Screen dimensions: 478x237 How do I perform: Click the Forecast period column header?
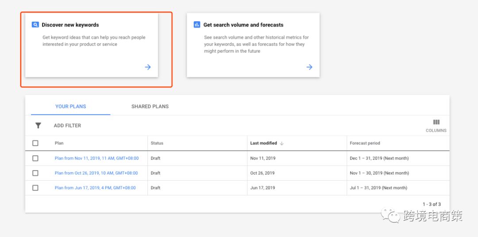click(365, 143)
